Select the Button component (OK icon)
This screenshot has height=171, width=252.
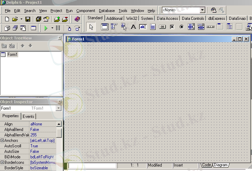tap(162, 27)
